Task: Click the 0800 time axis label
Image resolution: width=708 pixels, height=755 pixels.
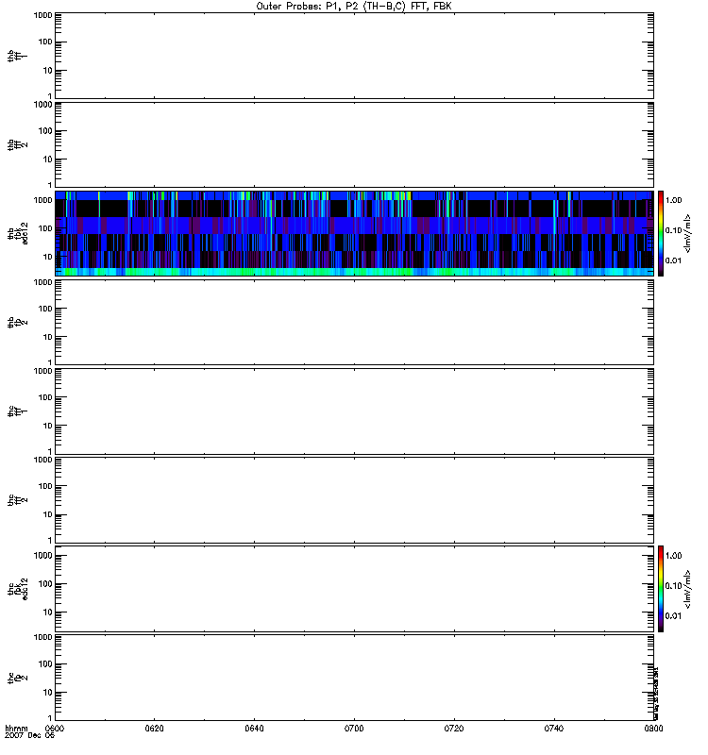Action: tap(653, 729)
